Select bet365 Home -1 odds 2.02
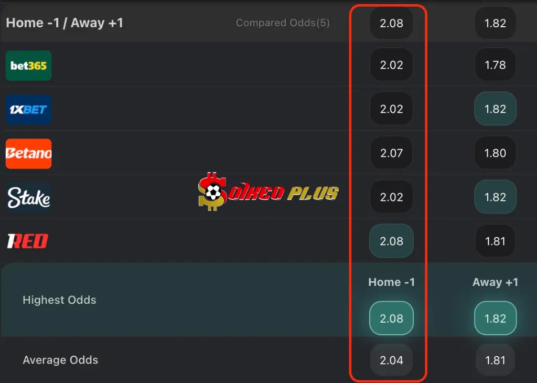The height and width of the screenshot is (383, 537). coord(391,65)
